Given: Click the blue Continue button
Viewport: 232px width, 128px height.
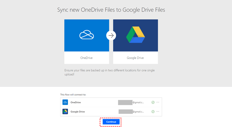Looking at the screenshot, I should (111, 122).
